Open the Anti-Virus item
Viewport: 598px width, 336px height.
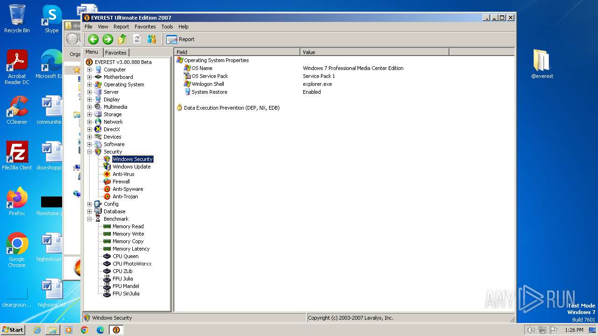[x=123, y=174]
